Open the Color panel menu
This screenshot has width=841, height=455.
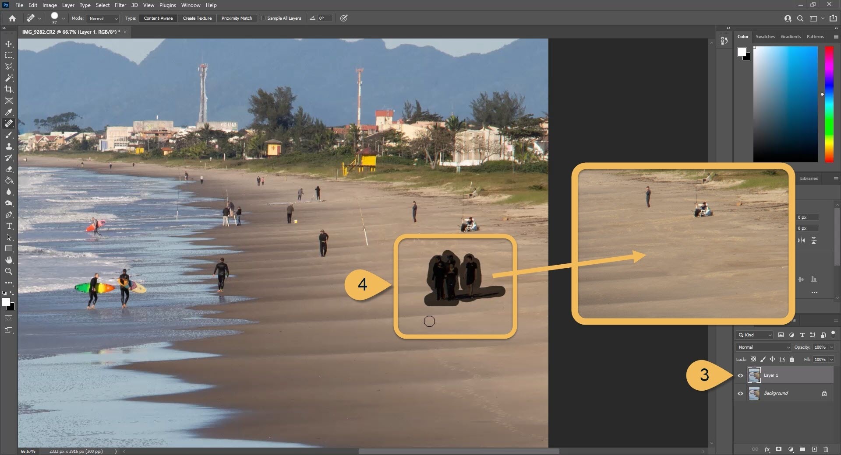(x=836, y=37)
